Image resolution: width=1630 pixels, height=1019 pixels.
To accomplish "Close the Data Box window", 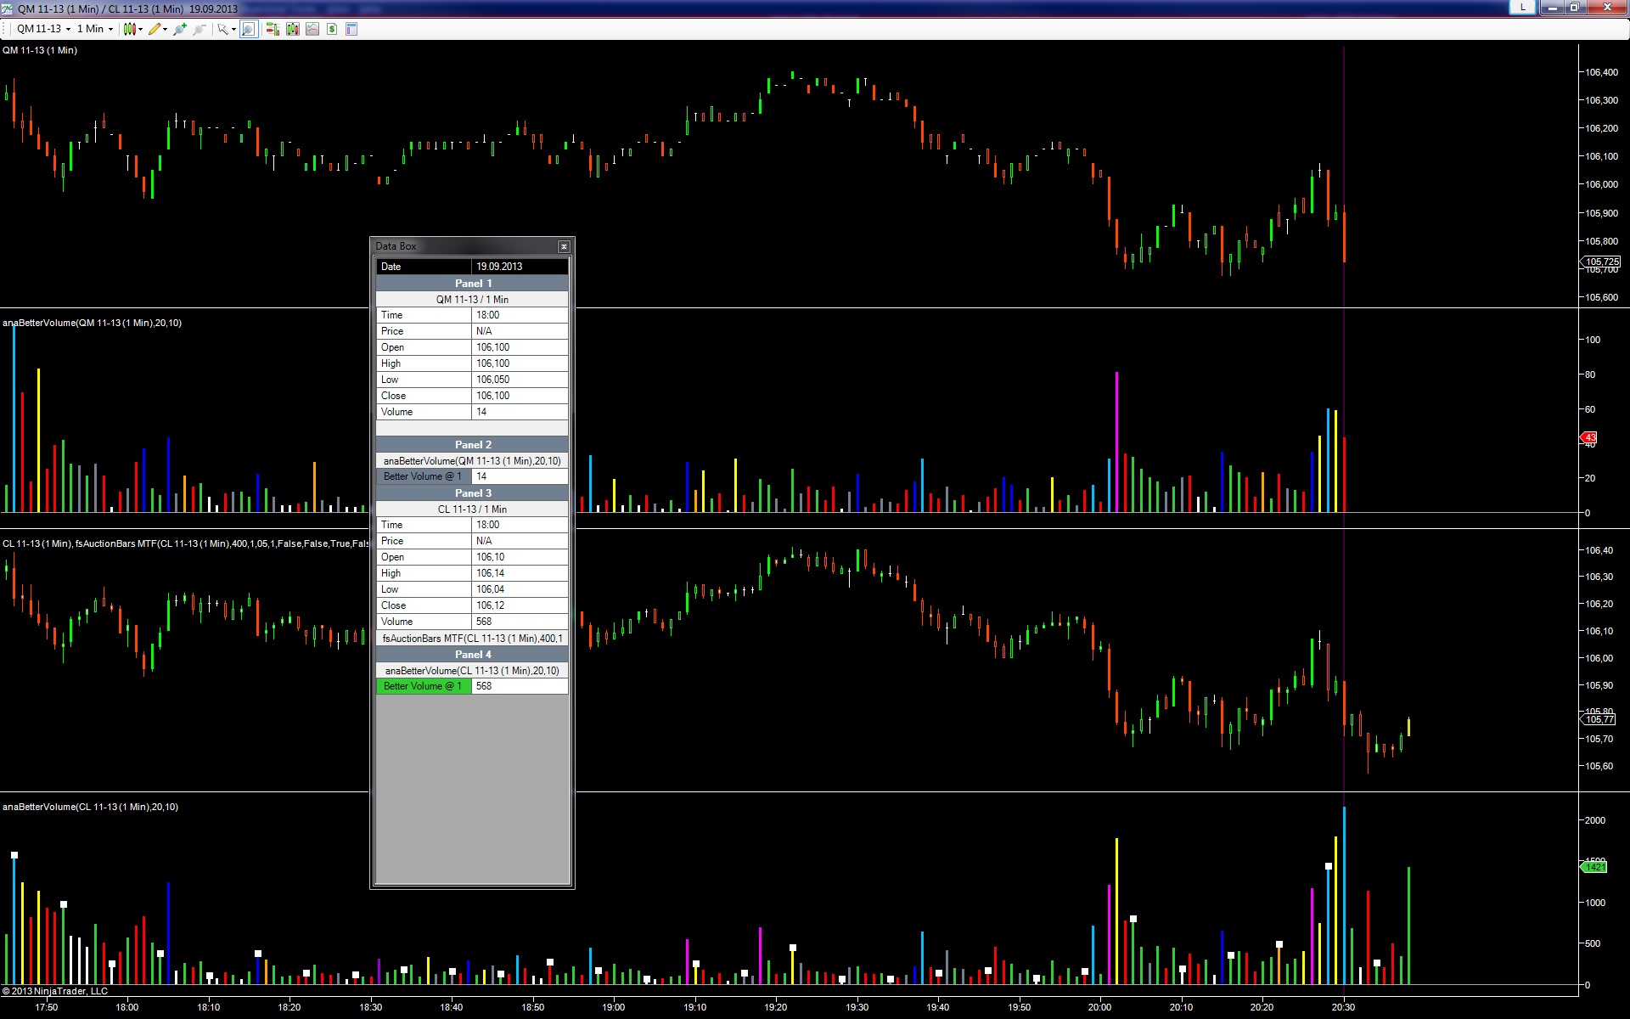I will click(564, 246).
